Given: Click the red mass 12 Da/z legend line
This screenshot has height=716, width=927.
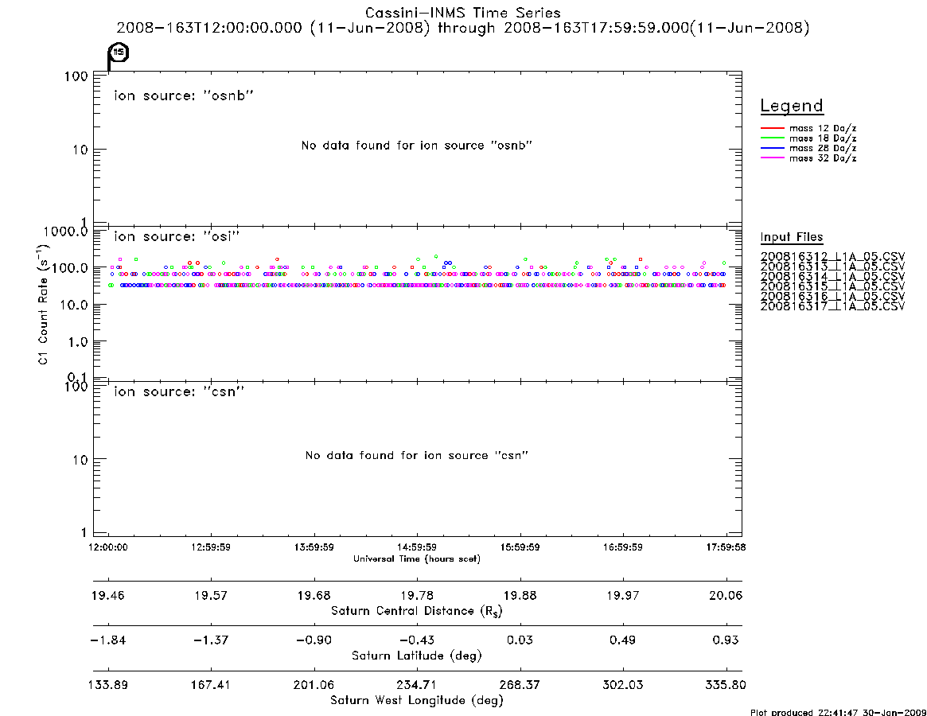Looking at the screenshot, I should pyautogui.click(x=772, y=128).
